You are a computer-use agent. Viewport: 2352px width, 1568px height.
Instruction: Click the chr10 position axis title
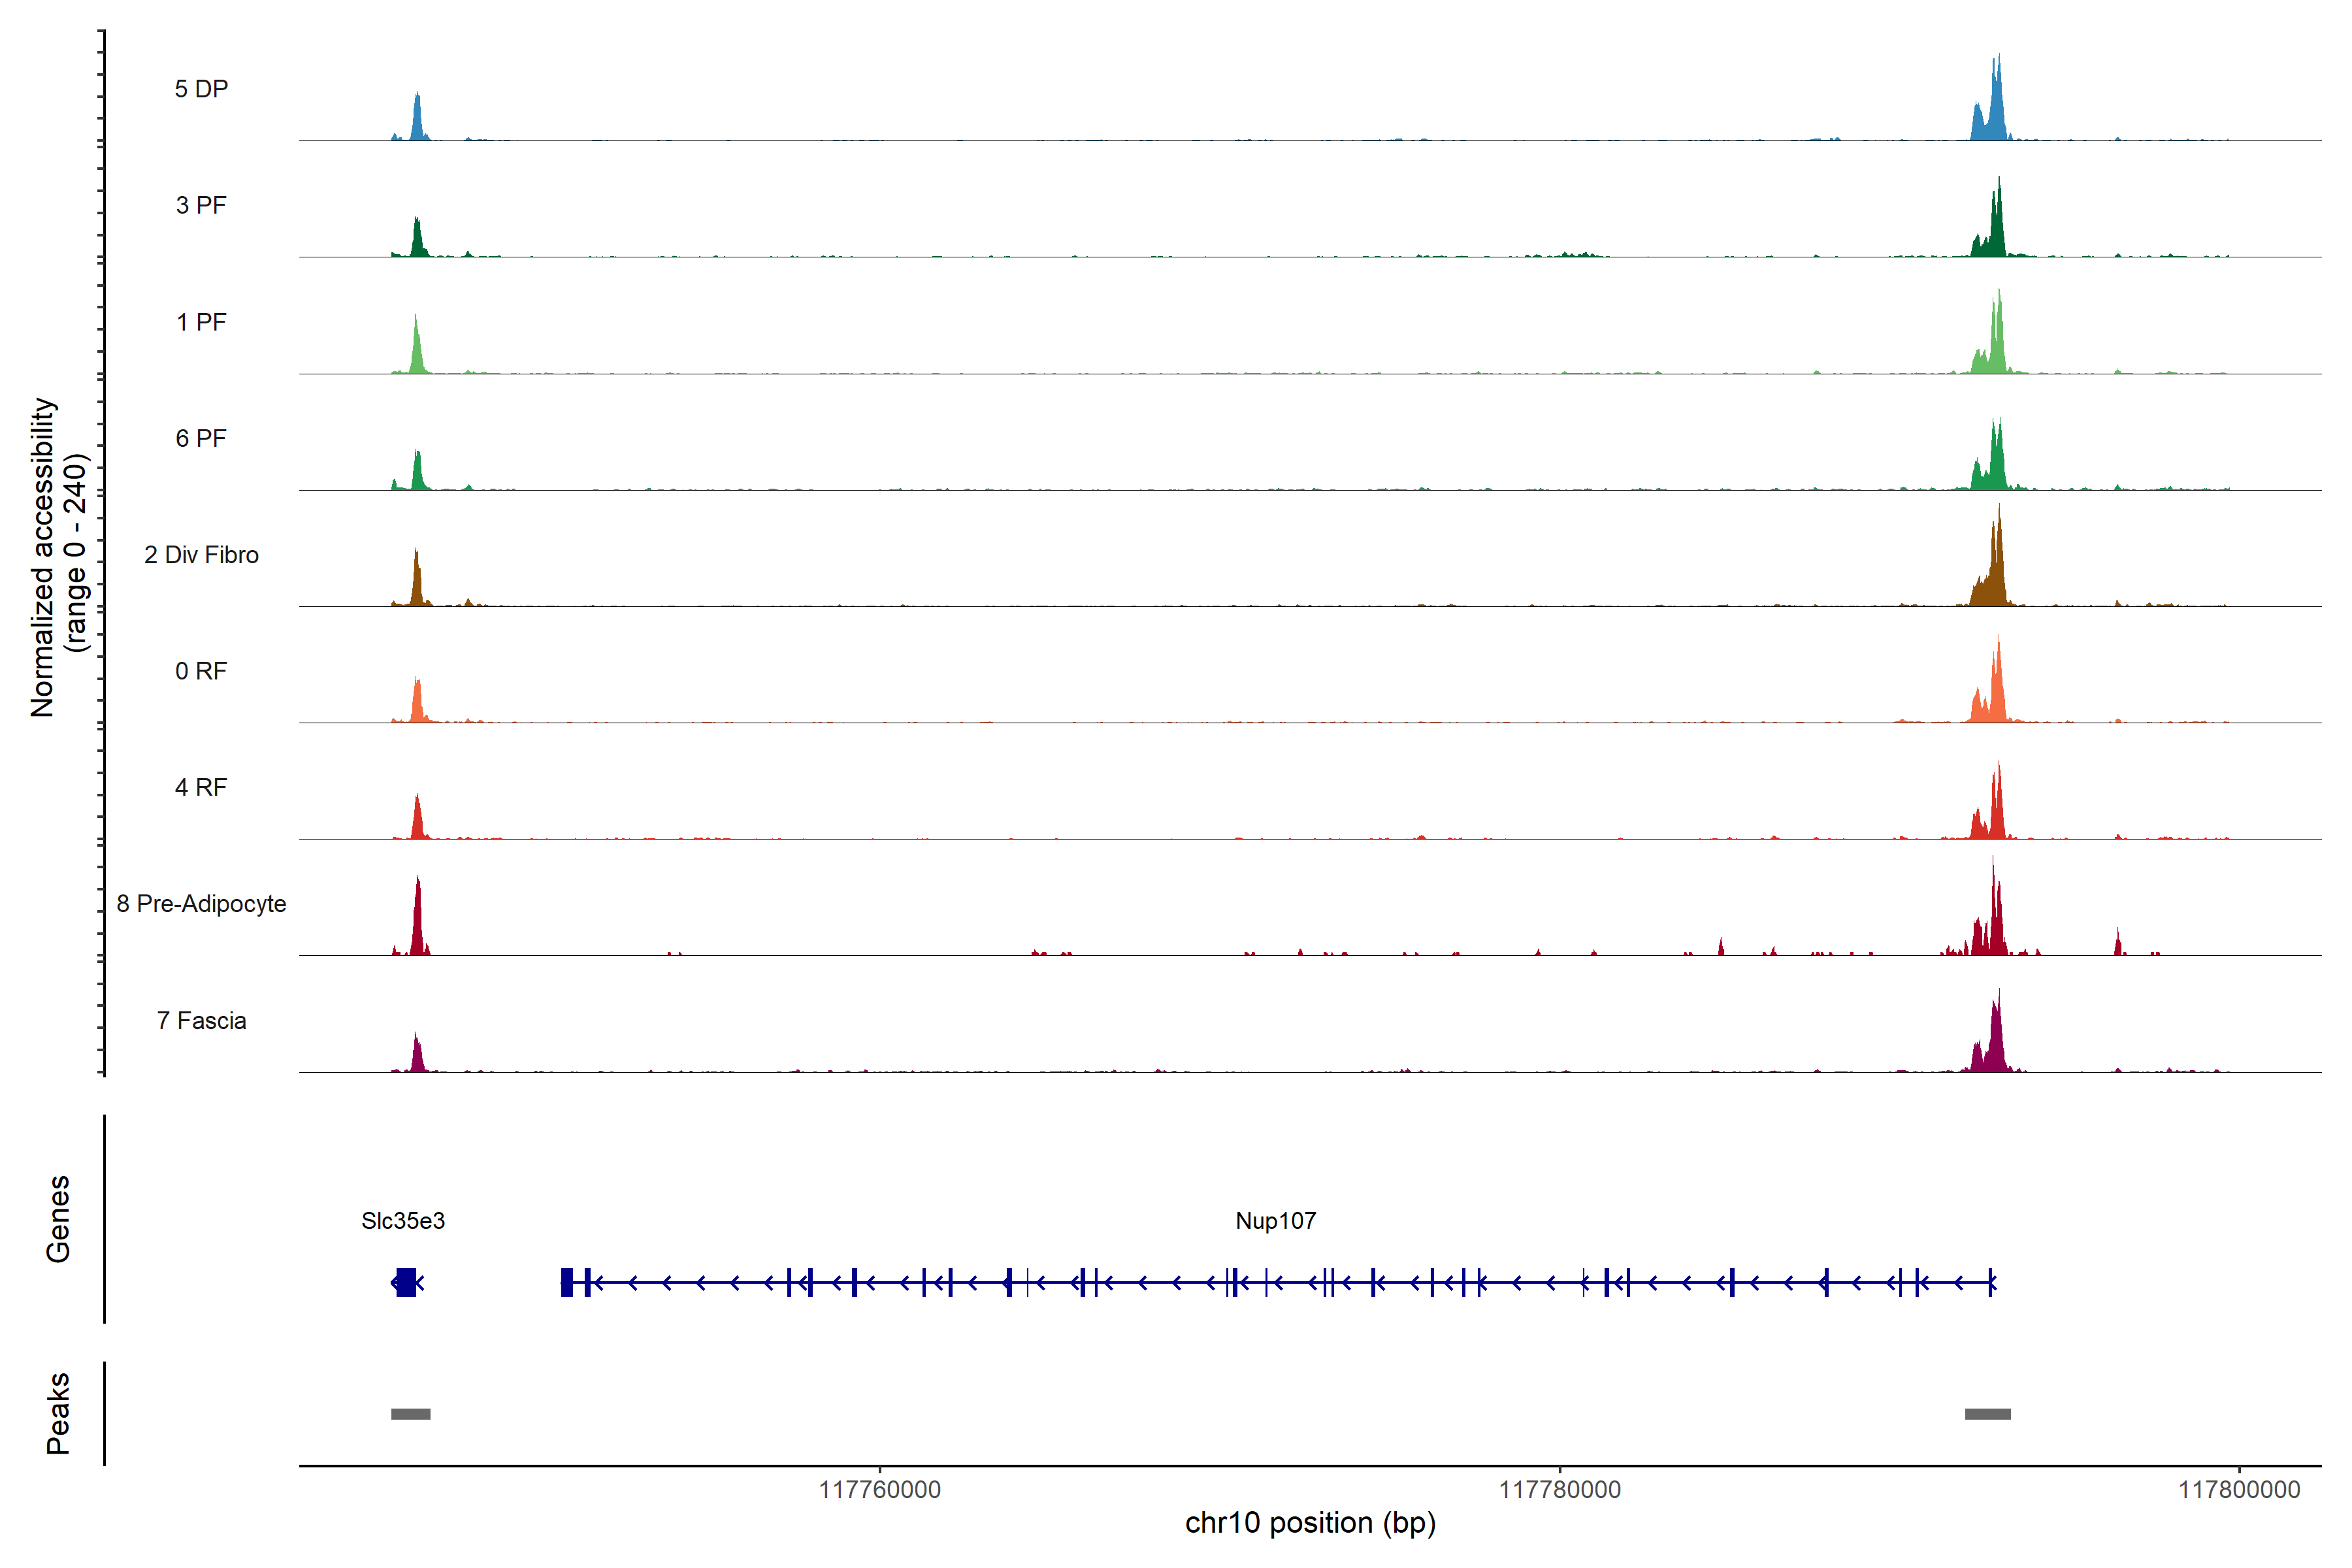coord(1310,1523)
